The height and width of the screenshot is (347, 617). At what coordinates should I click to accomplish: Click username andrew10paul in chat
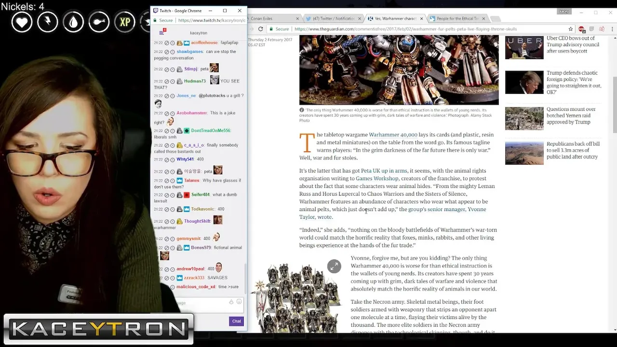pos(190,269)
